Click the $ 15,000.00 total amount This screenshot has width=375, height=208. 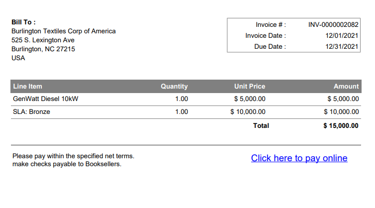[x=341, y=126]
